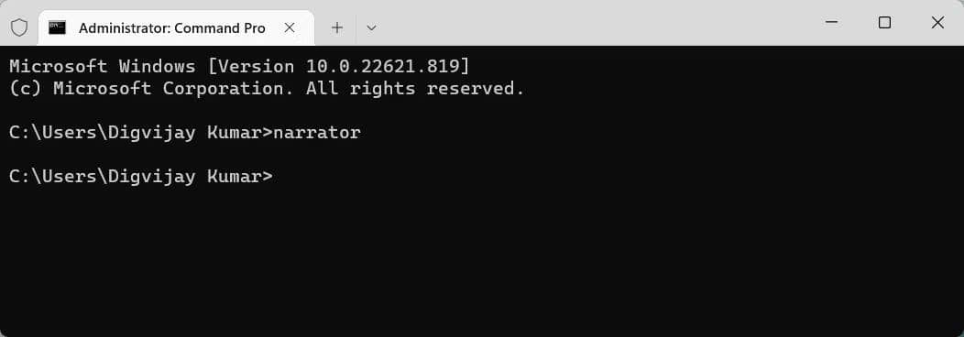Click the Microsoft Windows version line
Screen dimensions: 964x337
tap(240, 66)
